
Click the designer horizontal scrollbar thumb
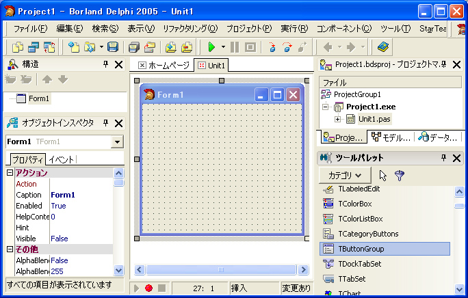(x=221, y=270)
